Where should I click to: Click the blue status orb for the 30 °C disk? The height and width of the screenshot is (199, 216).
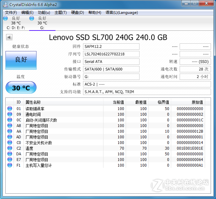coord(32,18)
